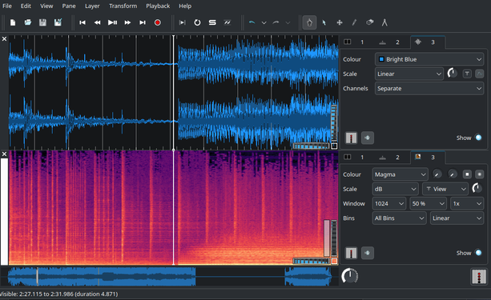Open a file with the folder icon
The width and height of the screenshot is (491, 300).
pos(28,22)
